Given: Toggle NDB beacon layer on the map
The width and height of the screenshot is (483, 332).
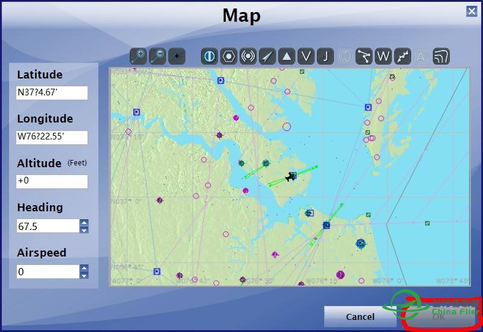Looking at the screenshot, I should (248, 57).
